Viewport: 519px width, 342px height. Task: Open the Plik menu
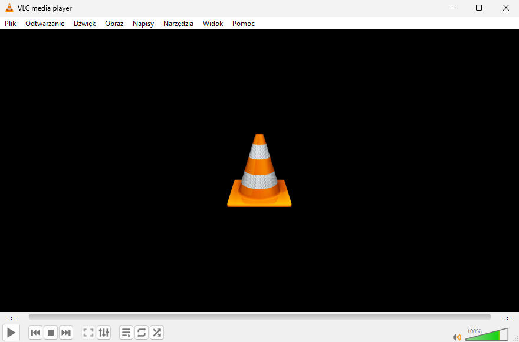tap(10, 23)
